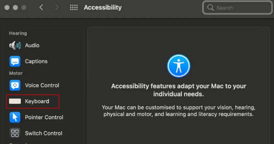274x144 pixels.
Task: Open the Keyboard label under Motor
Action: click(37, 101)
